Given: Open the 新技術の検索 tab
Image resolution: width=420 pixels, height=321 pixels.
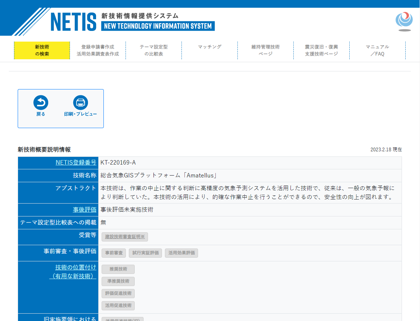Looking at the screenshot, I should [42, 50].
